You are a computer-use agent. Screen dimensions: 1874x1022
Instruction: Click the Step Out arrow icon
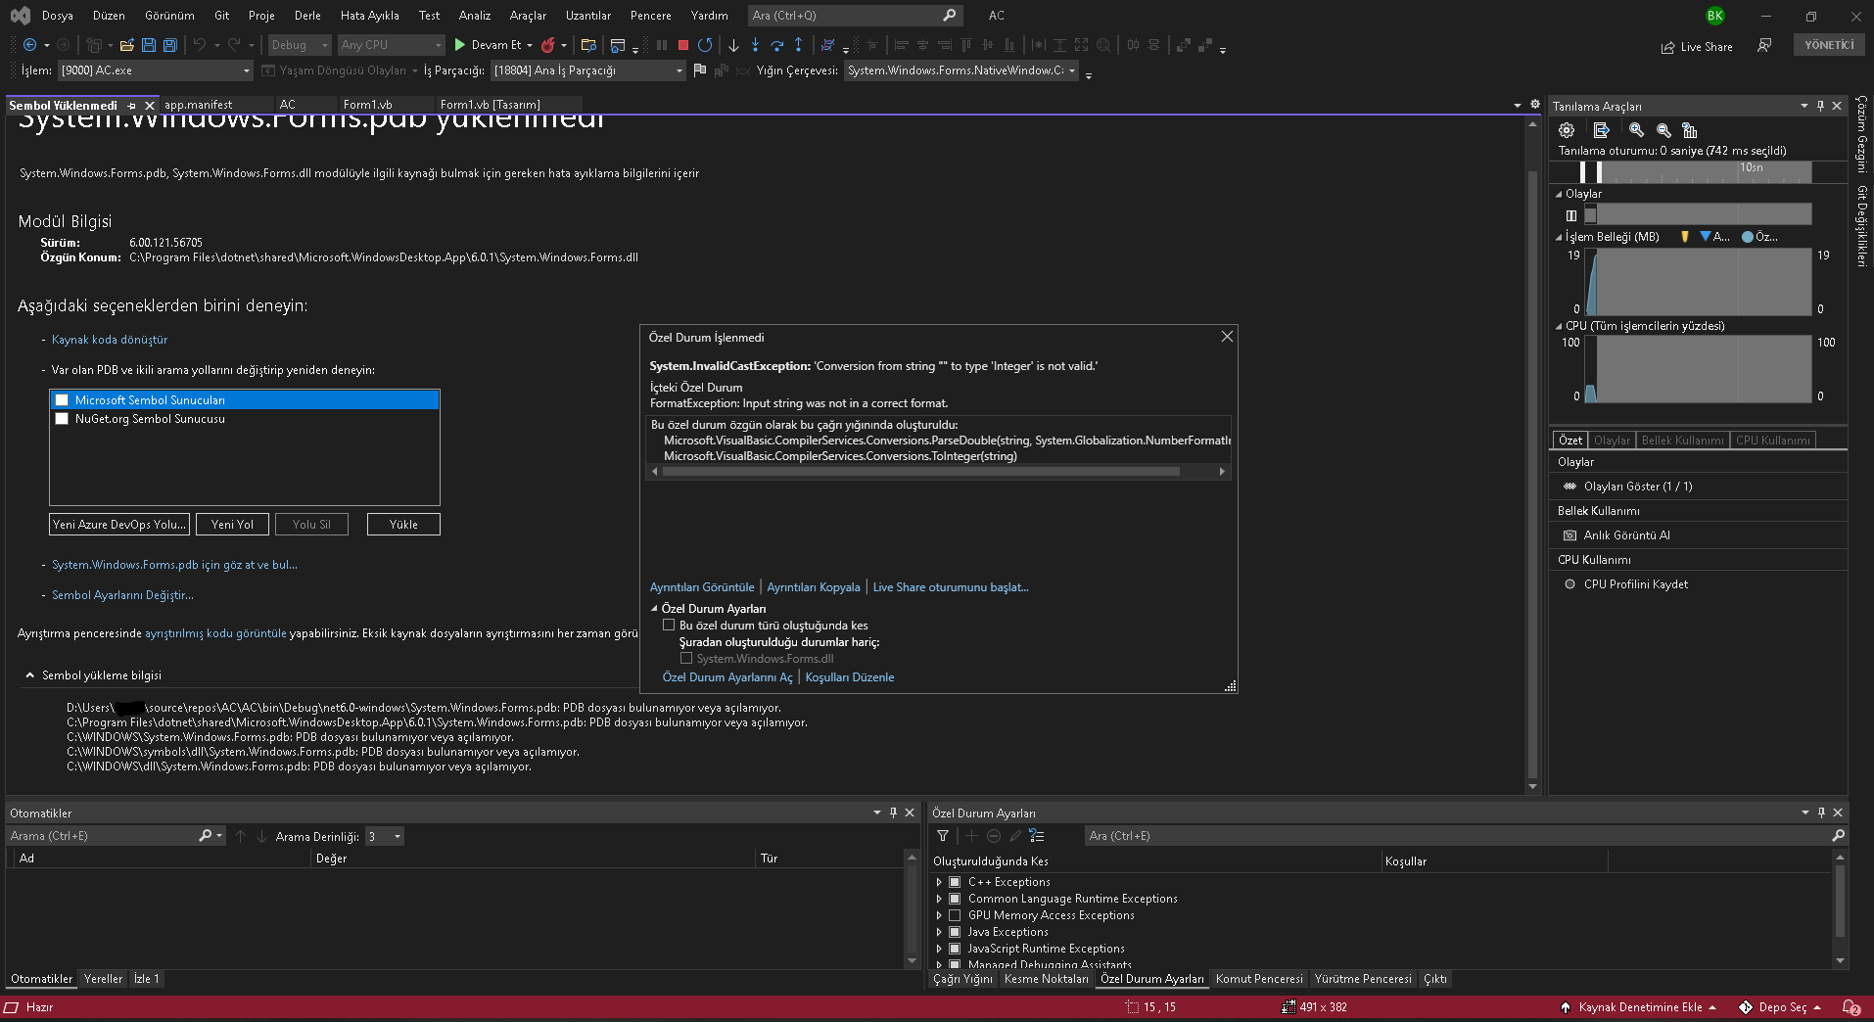799,45
